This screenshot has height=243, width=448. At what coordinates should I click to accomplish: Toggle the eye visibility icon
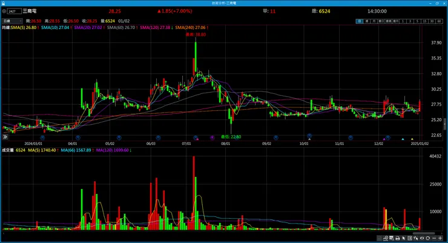coord(422,238)
